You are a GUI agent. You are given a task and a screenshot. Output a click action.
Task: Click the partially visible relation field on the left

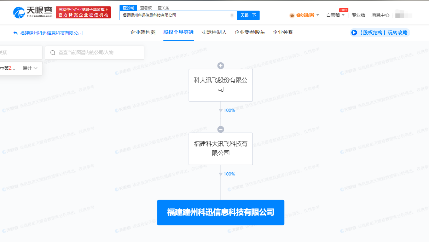(x=21, y=52)
